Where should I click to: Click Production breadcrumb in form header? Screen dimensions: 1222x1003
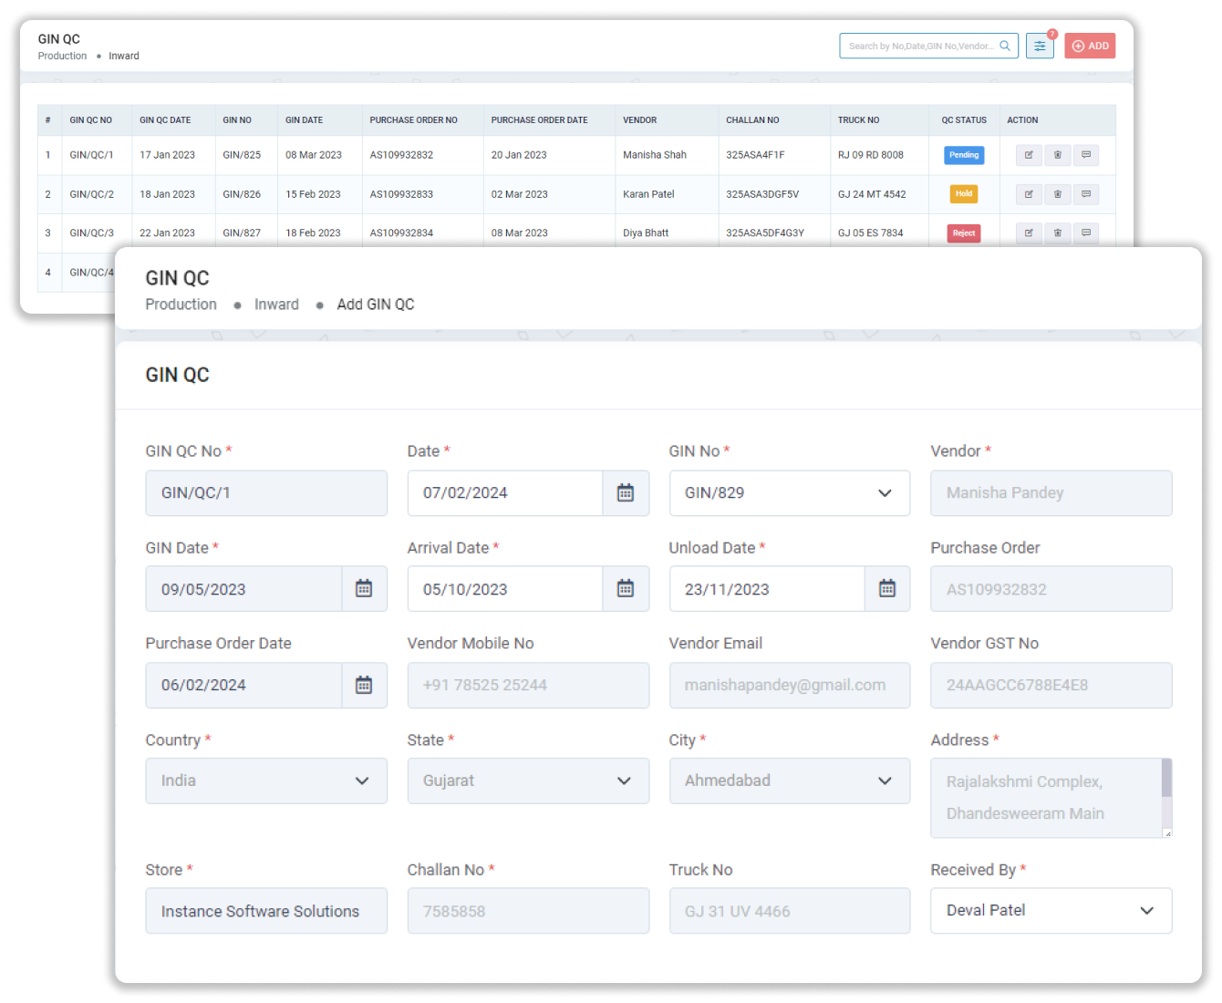pyautogui.click(x=181, y=305)
